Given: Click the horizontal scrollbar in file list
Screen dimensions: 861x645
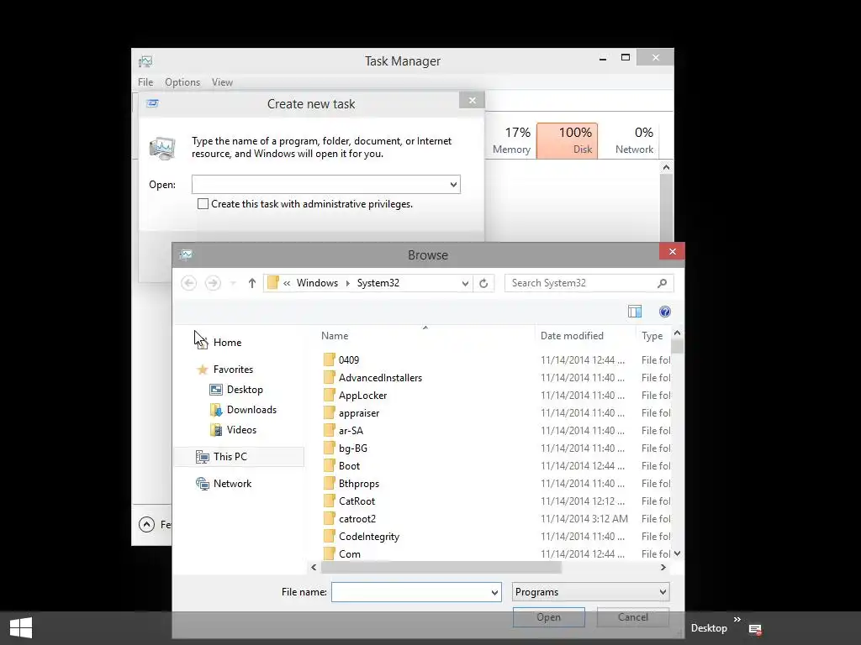Looking at the screenshot, I should pyautogui.click(x=441, y=568).
